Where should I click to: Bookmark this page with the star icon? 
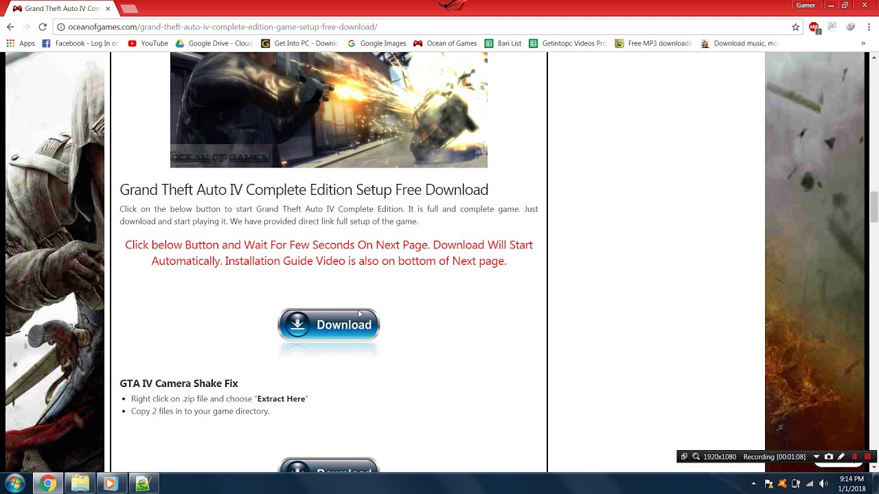pyautogui.click(x=795, y=27)
